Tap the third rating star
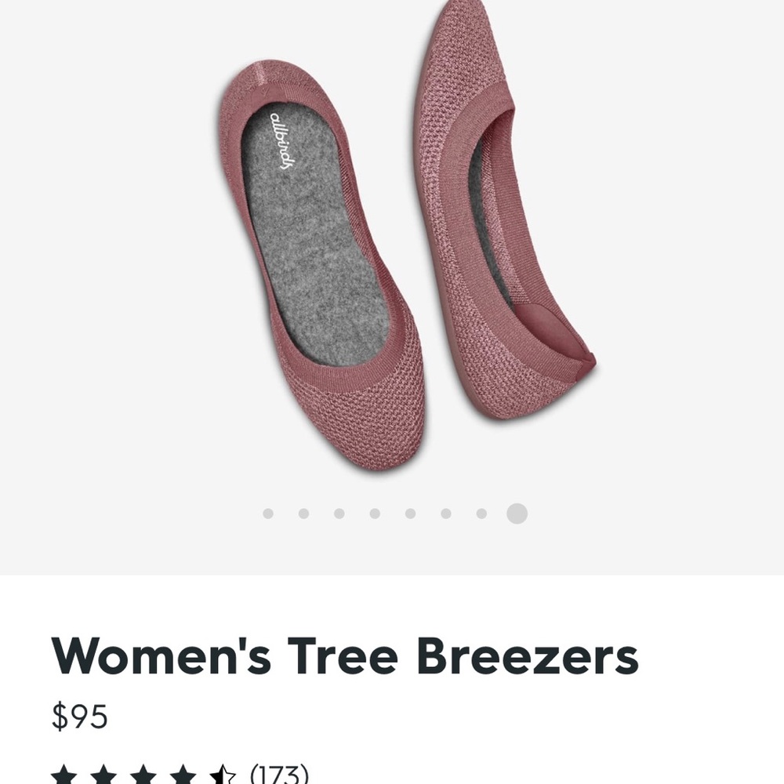This screenshot has height=784, width=784. 143,775
